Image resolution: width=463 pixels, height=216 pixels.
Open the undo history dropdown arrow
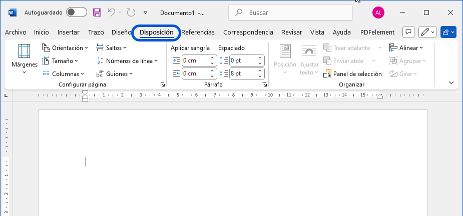(120, 12)
